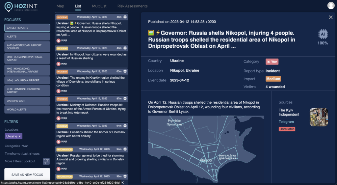Screen dimensions: 337x185
Task: Click the red War category badge
Action: point(272,61)
